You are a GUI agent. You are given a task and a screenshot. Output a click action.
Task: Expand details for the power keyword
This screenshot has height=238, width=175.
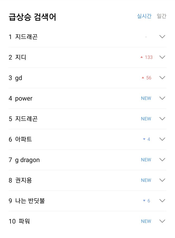(x=162, y=98)
